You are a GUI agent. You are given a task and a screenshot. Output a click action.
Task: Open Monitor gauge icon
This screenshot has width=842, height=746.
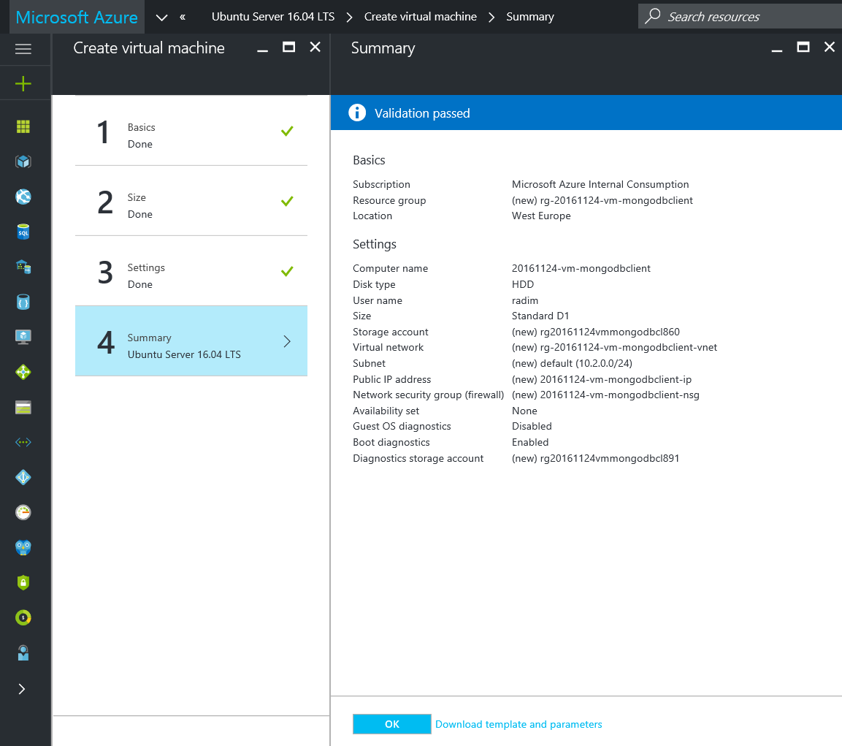(23, 512)
